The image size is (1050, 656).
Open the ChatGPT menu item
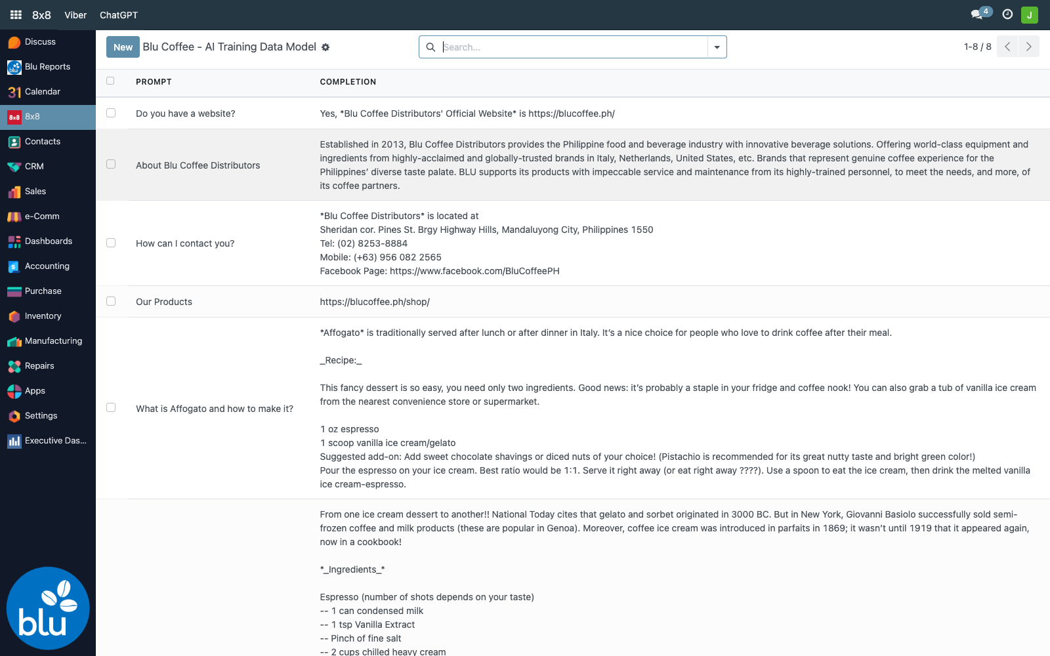(x=119, y=15)
